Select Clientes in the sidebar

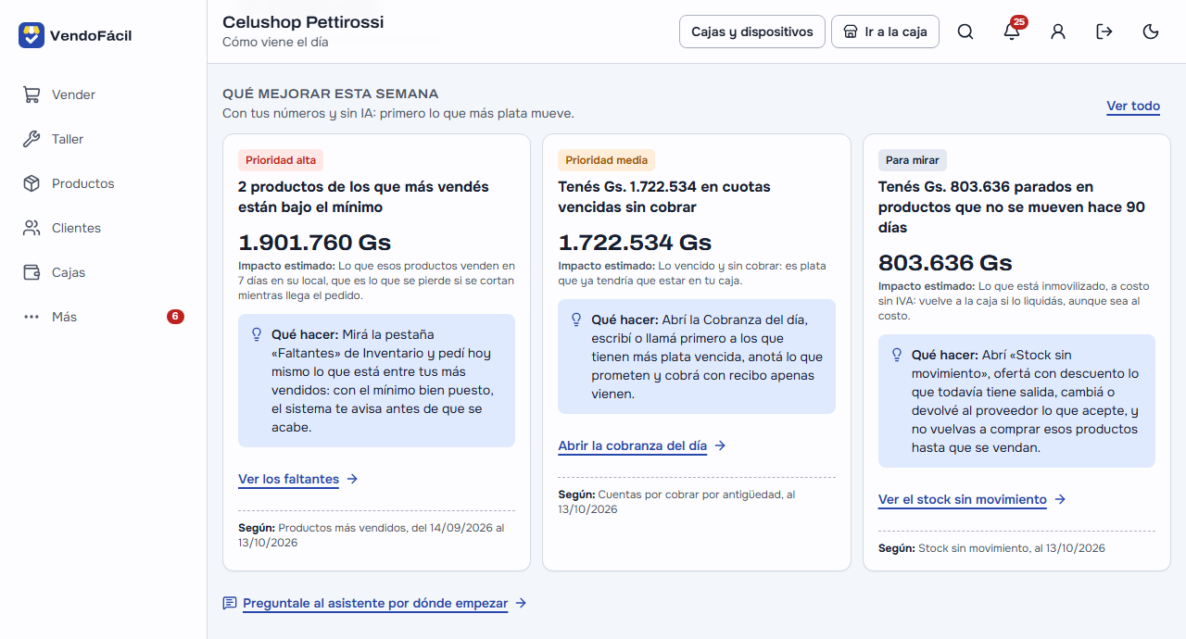coord(103,228)
